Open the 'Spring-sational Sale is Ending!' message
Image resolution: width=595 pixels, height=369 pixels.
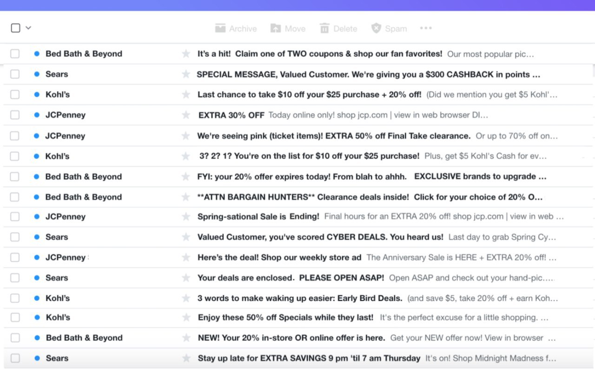(x=258, y=217)
